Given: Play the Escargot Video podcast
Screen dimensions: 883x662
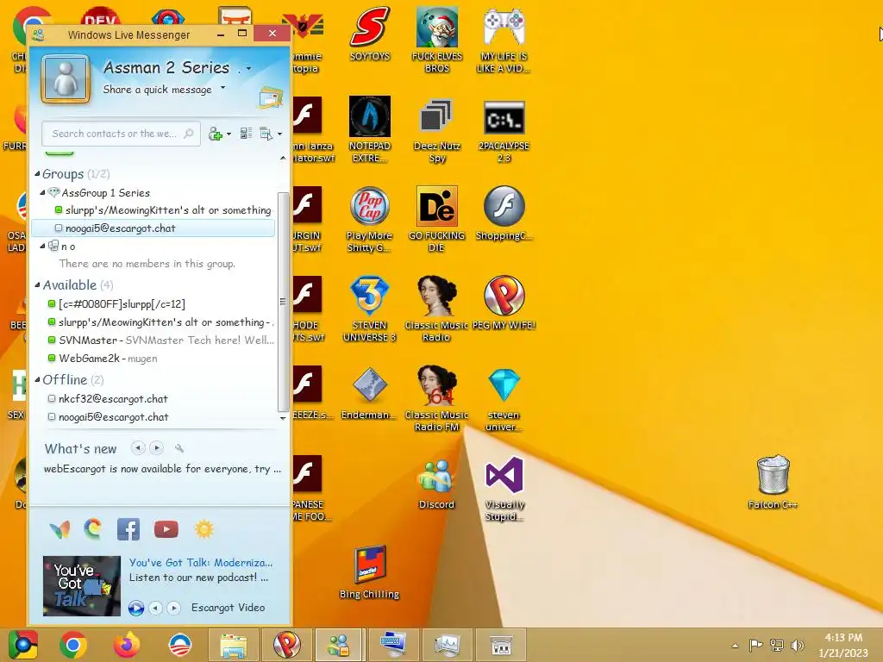Looking at the screenshot, I should (136, 608).
